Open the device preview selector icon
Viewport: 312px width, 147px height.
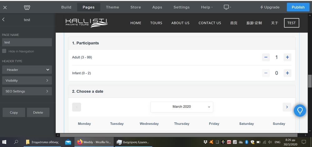pyautogui.click(x=227, y=7)
